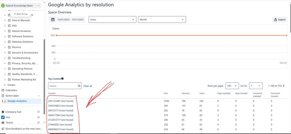
Task: Click the date range 10/01/2025 - 10/31/2025
Action: point(70,20)
